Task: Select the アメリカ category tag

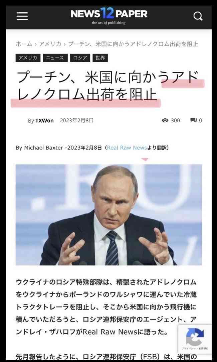Action: pos(28,58)
